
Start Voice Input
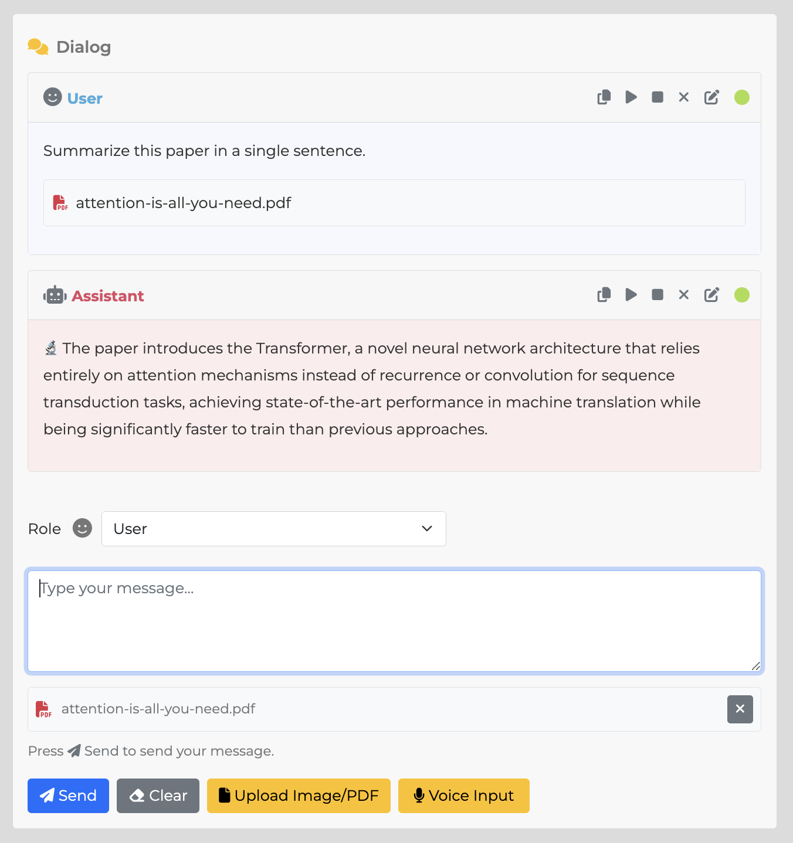(x=463, y=796)
